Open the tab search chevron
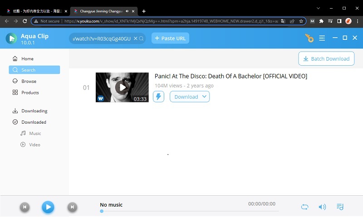 pos(319,8)
